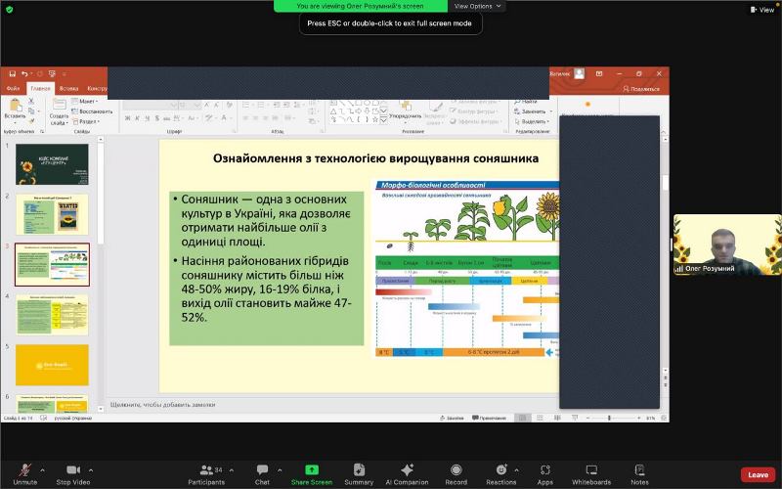Screen dimensions: 782x489
Task: Select the yellow slide 5 thumbnail
Action: (x=52, y=365)
